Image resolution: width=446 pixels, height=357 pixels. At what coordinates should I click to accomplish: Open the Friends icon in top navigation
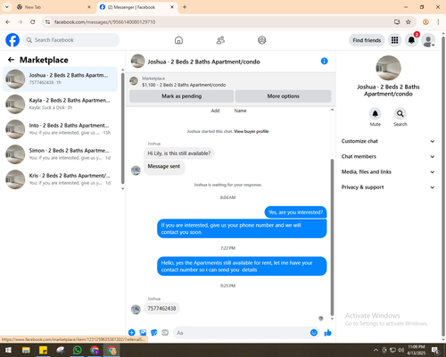point(220,40)
